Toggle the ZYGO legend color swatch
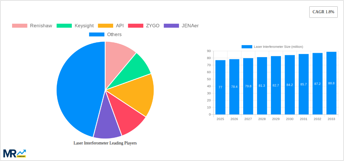Screen dimensions: 344x161 point(136,26)
